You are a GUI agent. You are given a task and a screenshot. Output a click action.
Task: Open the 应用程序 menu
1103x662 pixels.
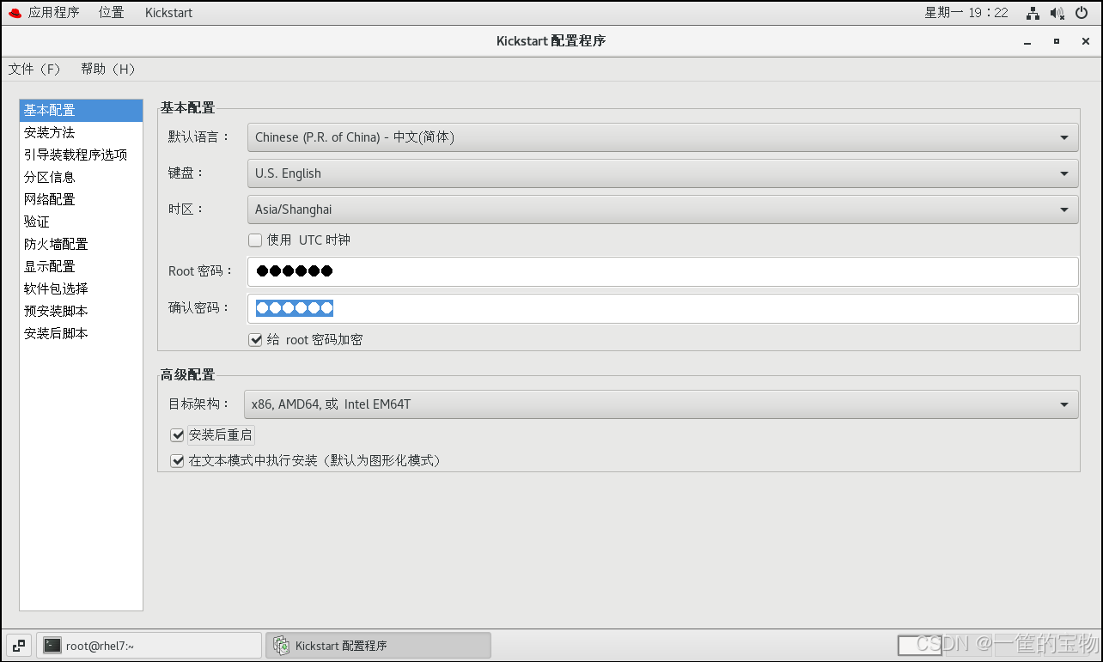tap(53, 13)
